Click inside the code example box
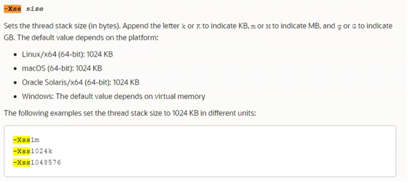This screenshot has height=183, width=408. pos(200,151)
